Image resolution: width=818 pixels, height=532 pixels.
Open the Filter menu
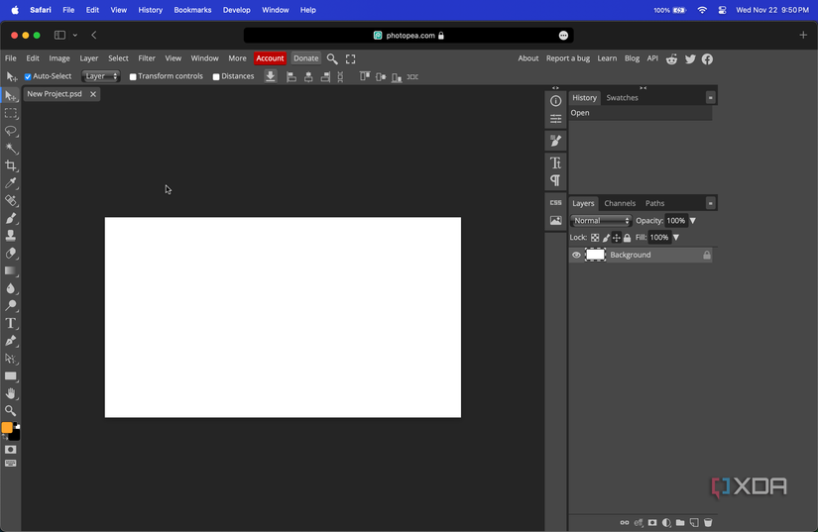point(147,58)
